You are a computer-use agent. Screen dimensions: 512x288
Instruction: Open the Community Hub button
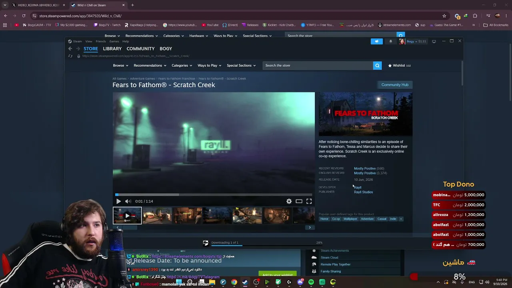[x=395, y=85]
